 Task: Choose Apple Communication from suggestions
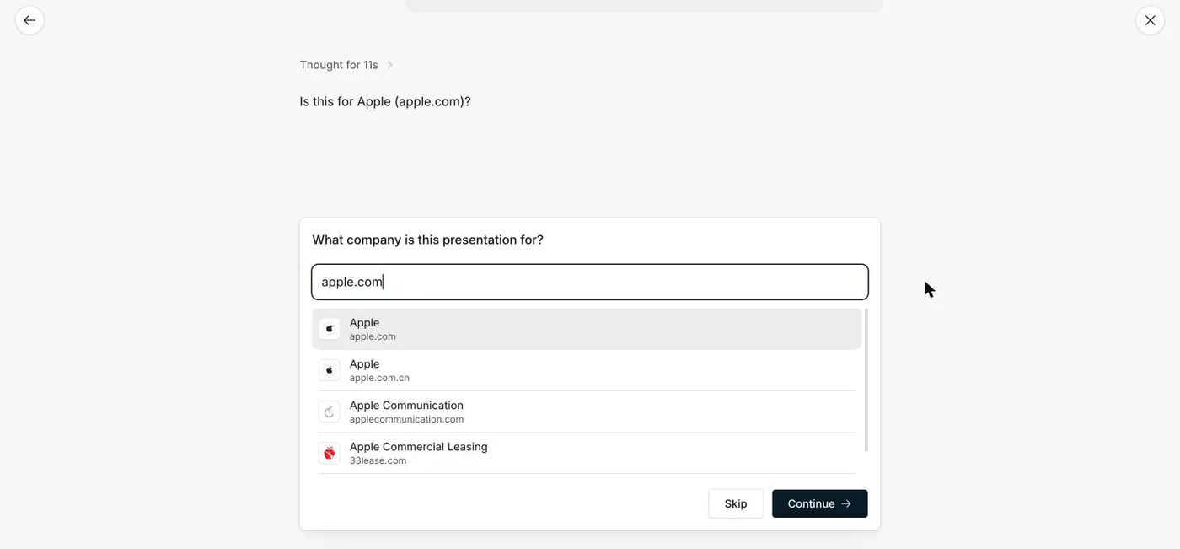point(587,412)
